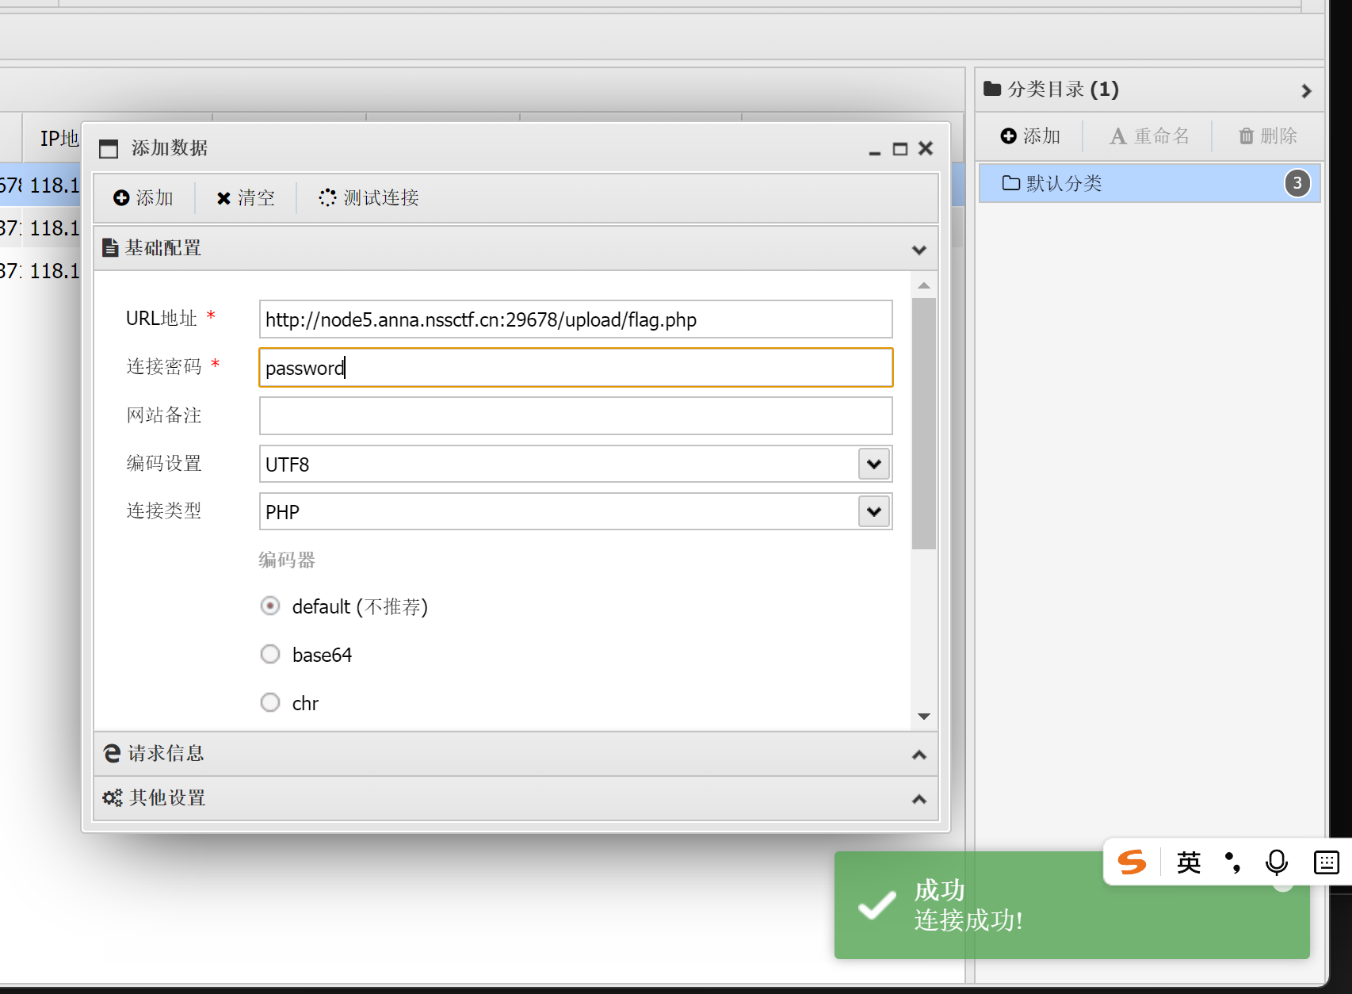Select the default (不推荐) encoder
This screenshot has height=994, width=1352.
pos(270,606)
